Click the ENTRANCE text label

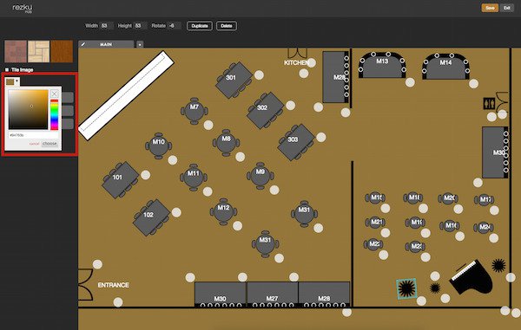tap(113, 285)
